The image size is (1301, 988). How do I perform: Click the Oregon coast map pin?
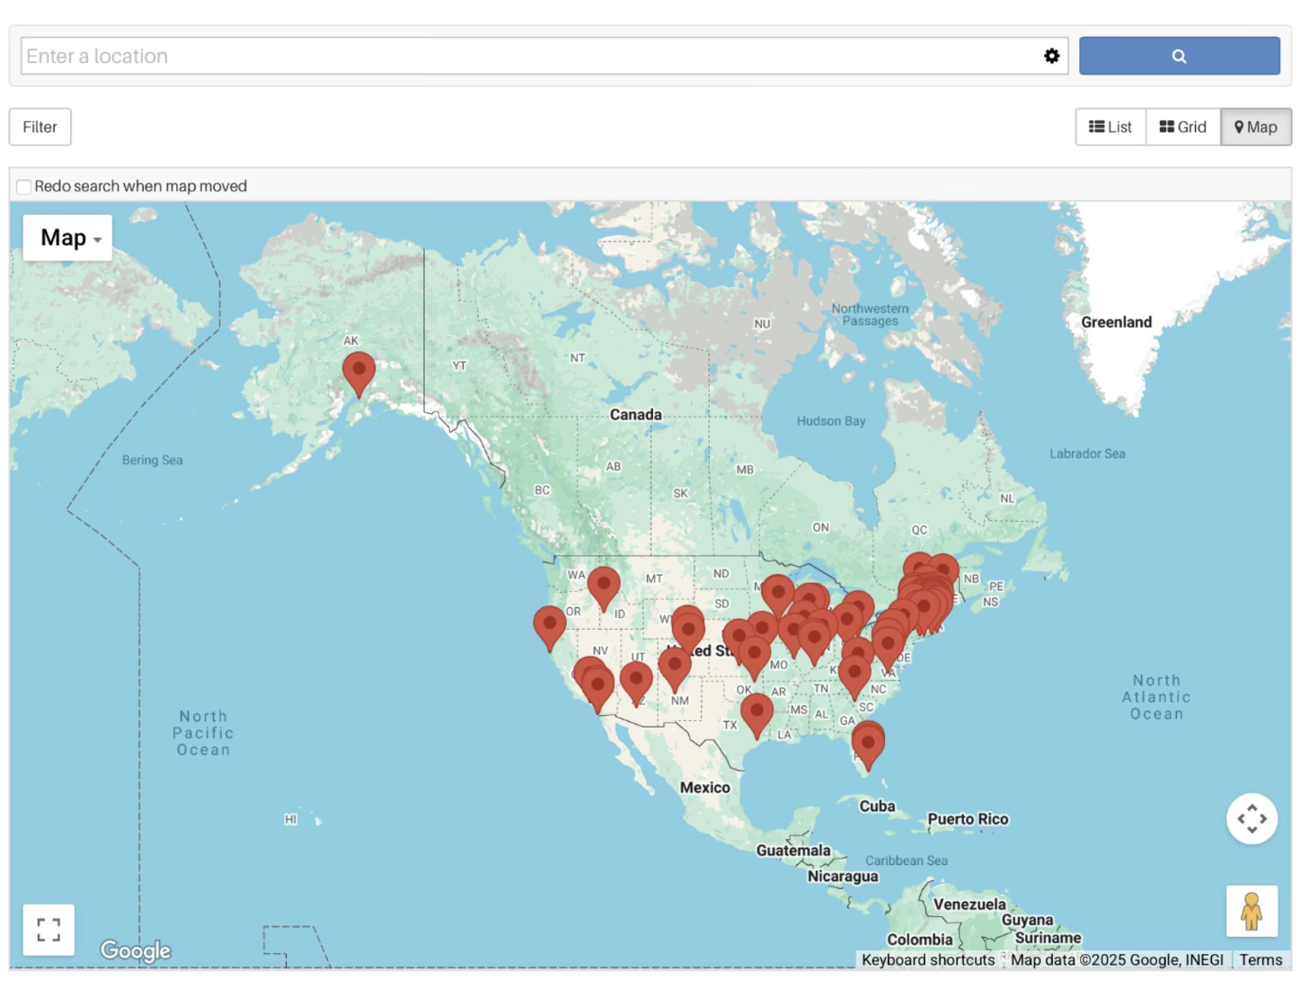[x=549, y=628]
